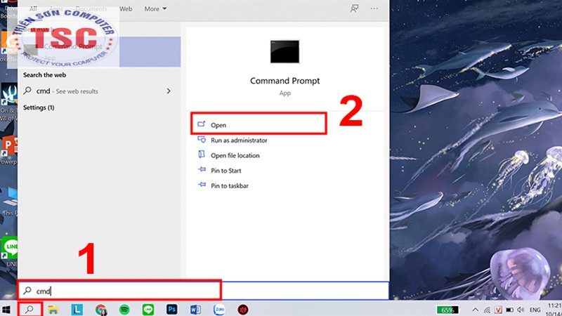
Task: Click the Open file location icon
Action: tap(202, 154)
